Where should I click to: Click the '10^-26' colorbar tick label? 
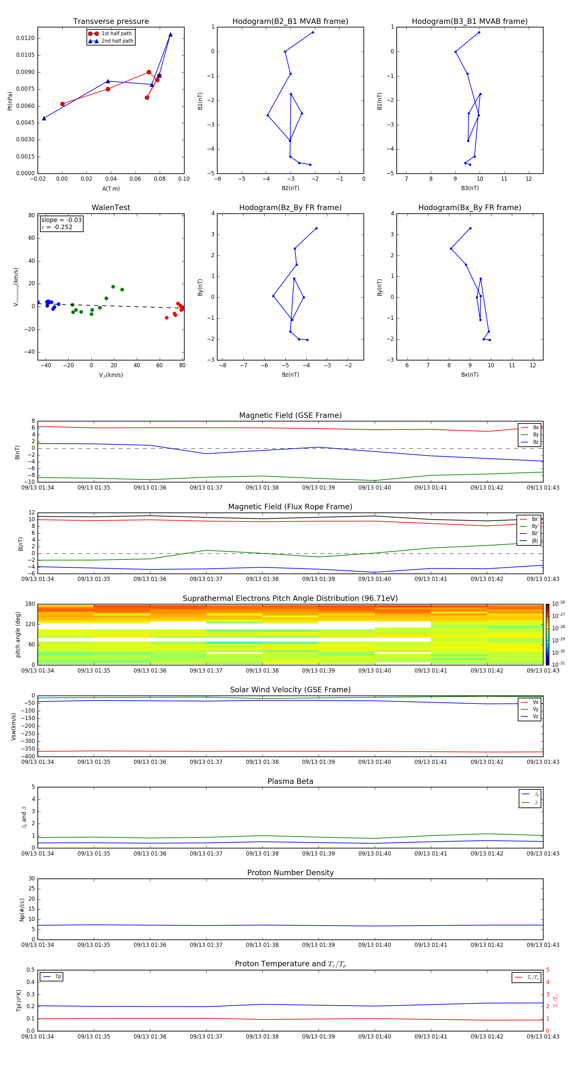pos(558,604)
